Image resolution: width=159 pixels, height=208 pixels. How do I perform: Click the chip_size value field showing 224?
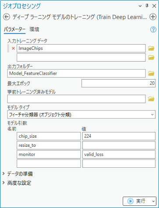click(x=119, y=136)
